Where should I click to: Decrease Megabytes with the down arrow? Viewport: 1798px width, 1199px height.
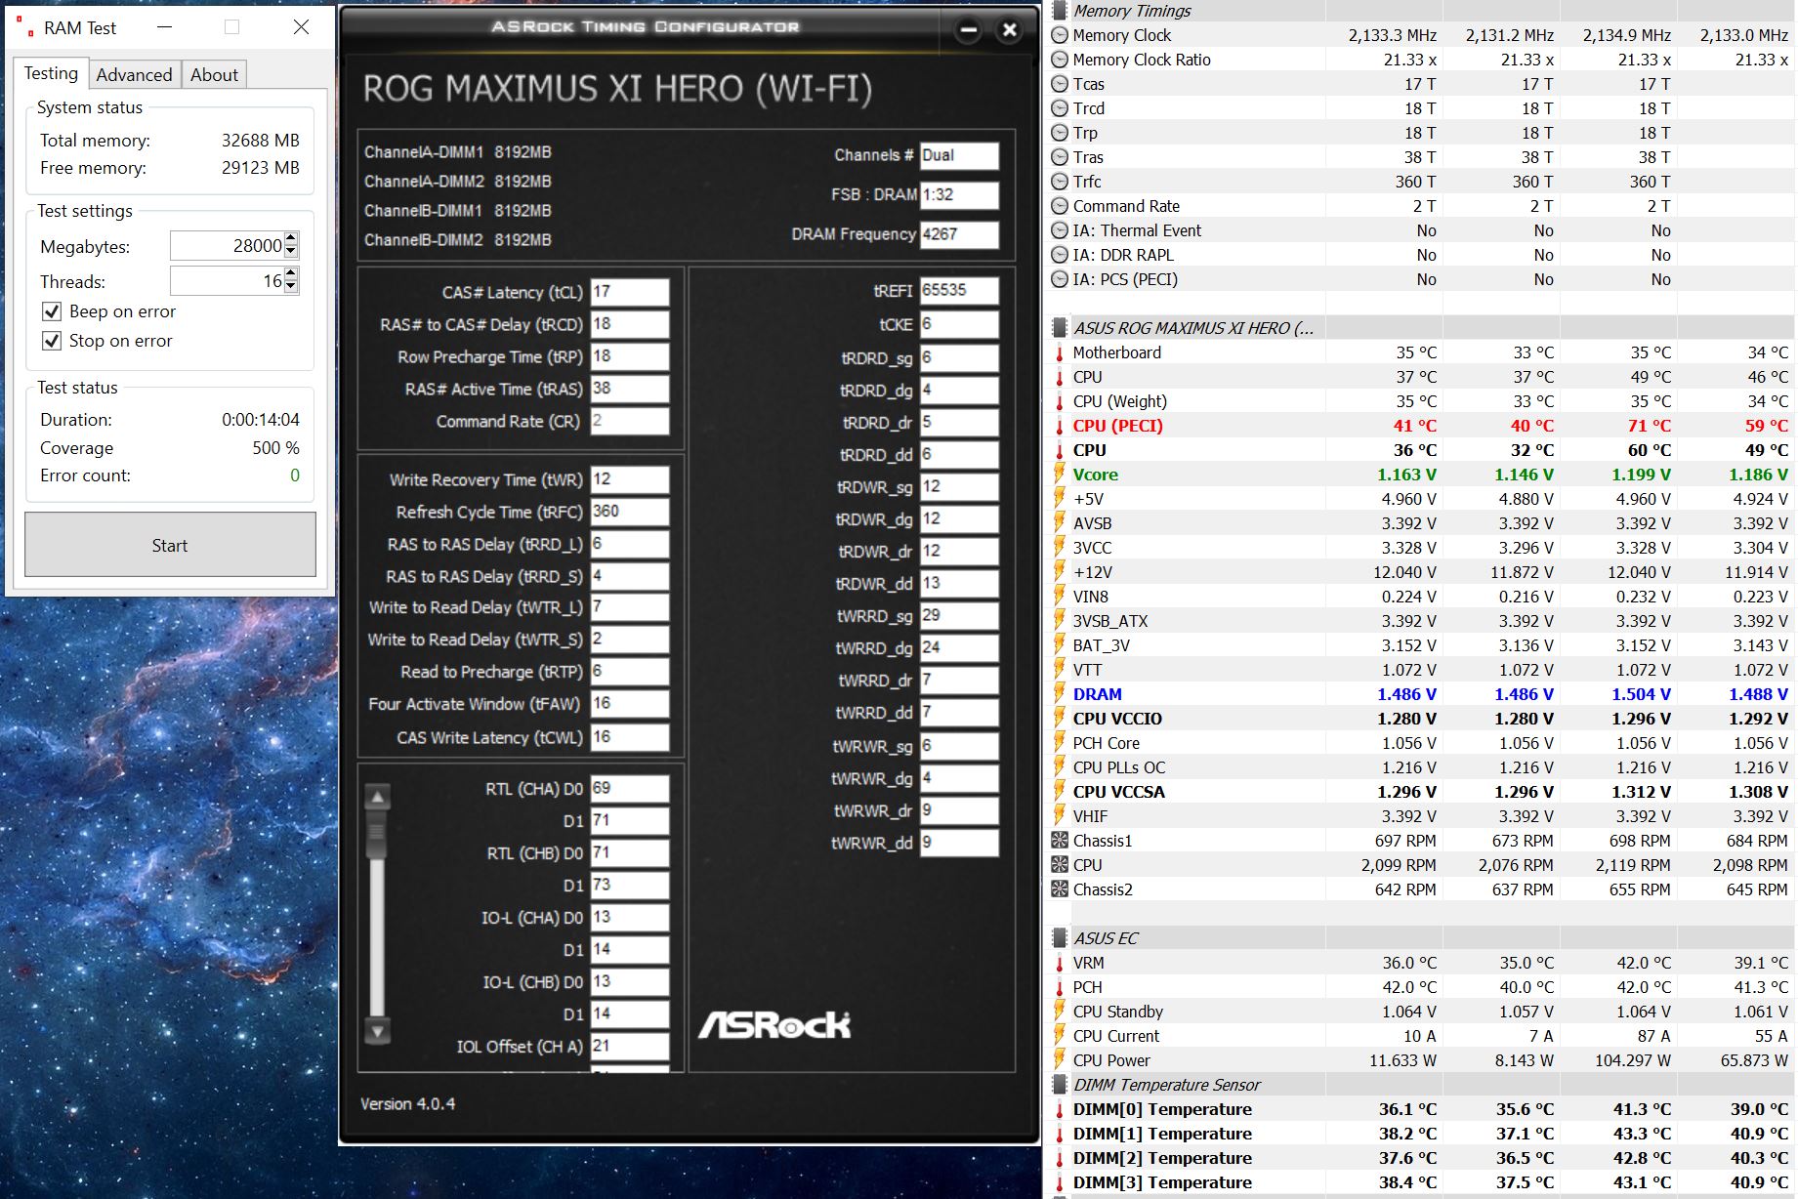291,252
